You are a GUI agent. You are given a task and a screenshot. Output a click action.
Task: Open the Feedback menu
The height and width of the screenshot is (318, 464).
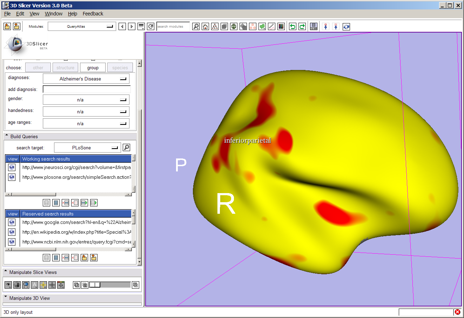tap(93, 14)
